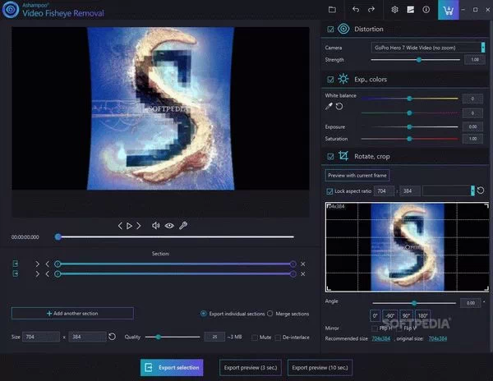Click Export selection button
The height and width of the screenshot is (381, 493).
pyautogui.click(x=172, y=368)
